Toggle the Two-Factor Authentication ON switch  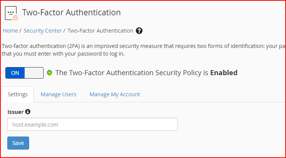[x=25, y=73]
